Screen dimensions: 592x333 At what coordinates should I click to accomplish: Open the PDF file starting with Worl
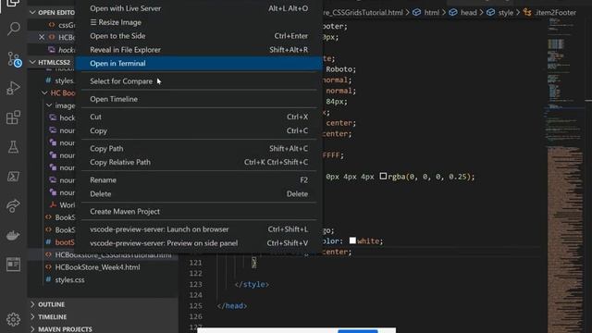pos(67,205)
